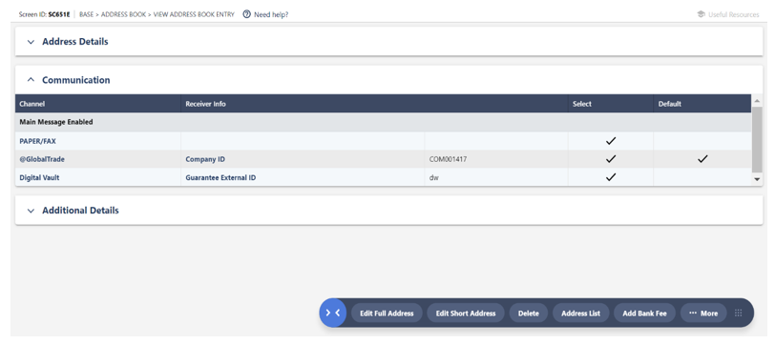Click Edit Short Address button

point(466,313)
